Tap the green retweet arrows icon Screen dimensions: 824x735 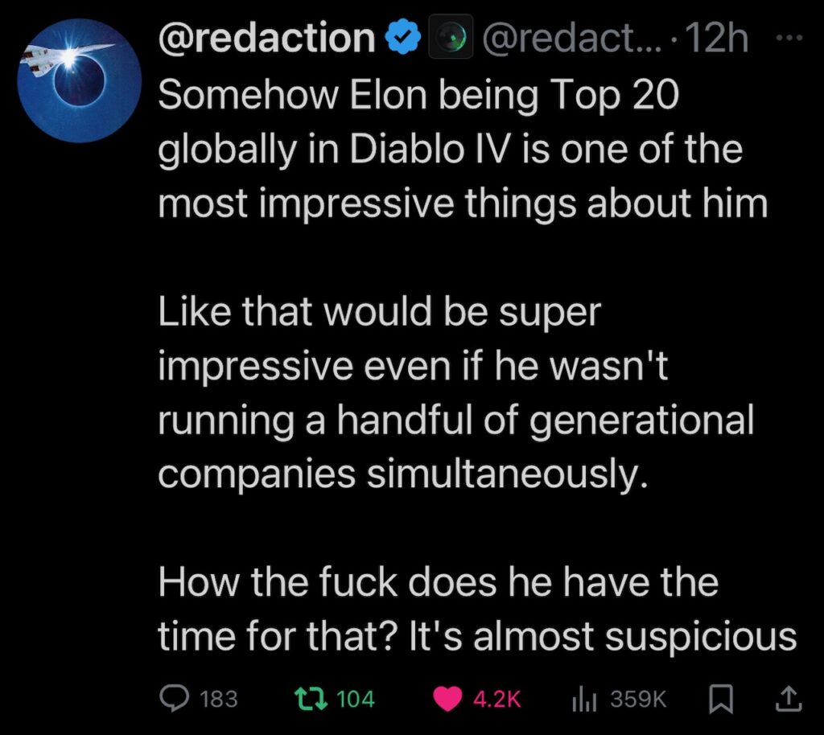coord(307,699)
